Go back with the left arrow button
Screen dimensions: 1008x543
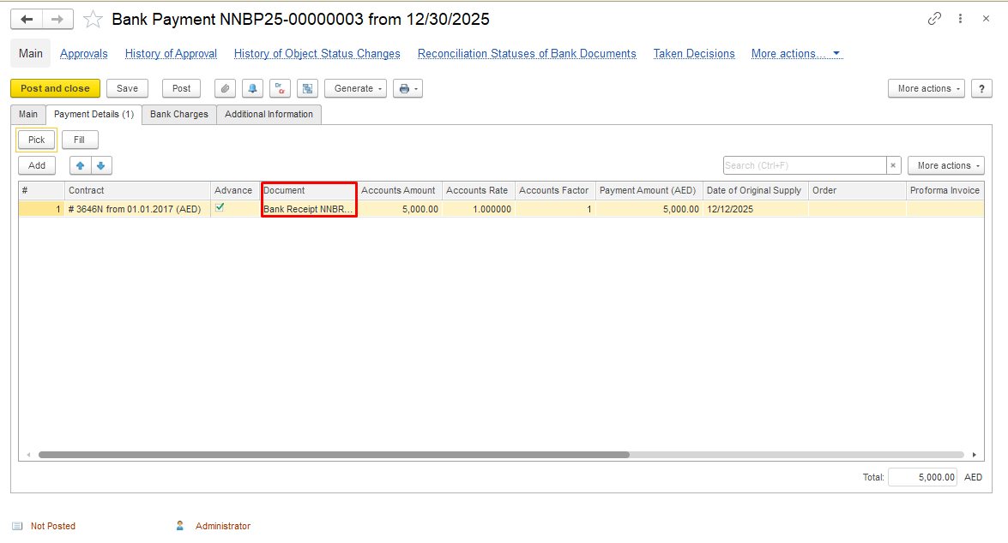[27, 19]
